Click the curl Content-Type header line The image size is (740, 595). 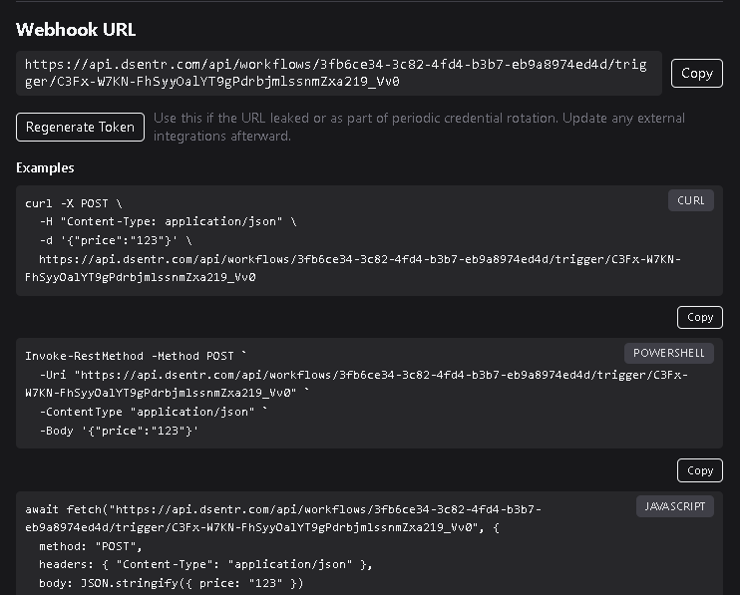click(x=168, y=221)
